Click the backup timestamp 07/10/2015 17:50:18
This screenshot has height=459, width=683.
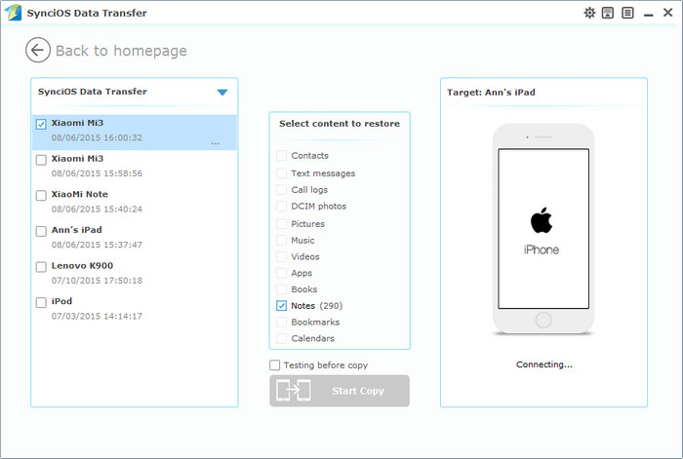(97, 281)
